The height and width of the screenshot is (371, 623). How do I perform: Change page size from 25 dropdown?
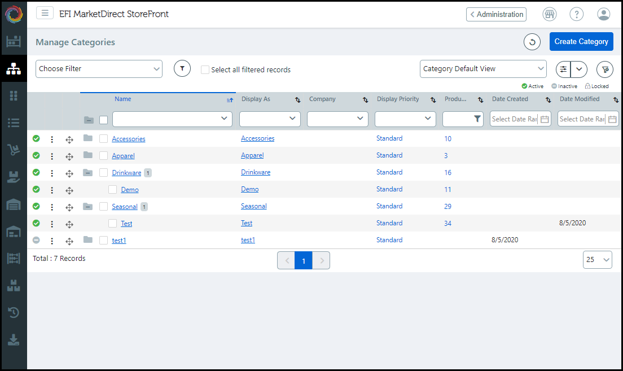coord(597,260)
